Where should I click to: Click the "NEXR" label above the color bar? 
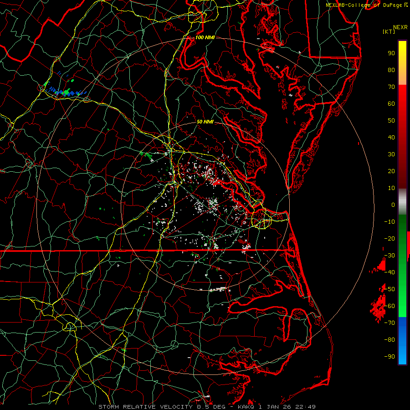[x=400, y=27]
